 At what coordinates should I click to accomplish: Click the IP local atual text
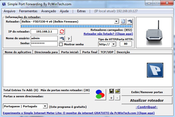point(116,11)
